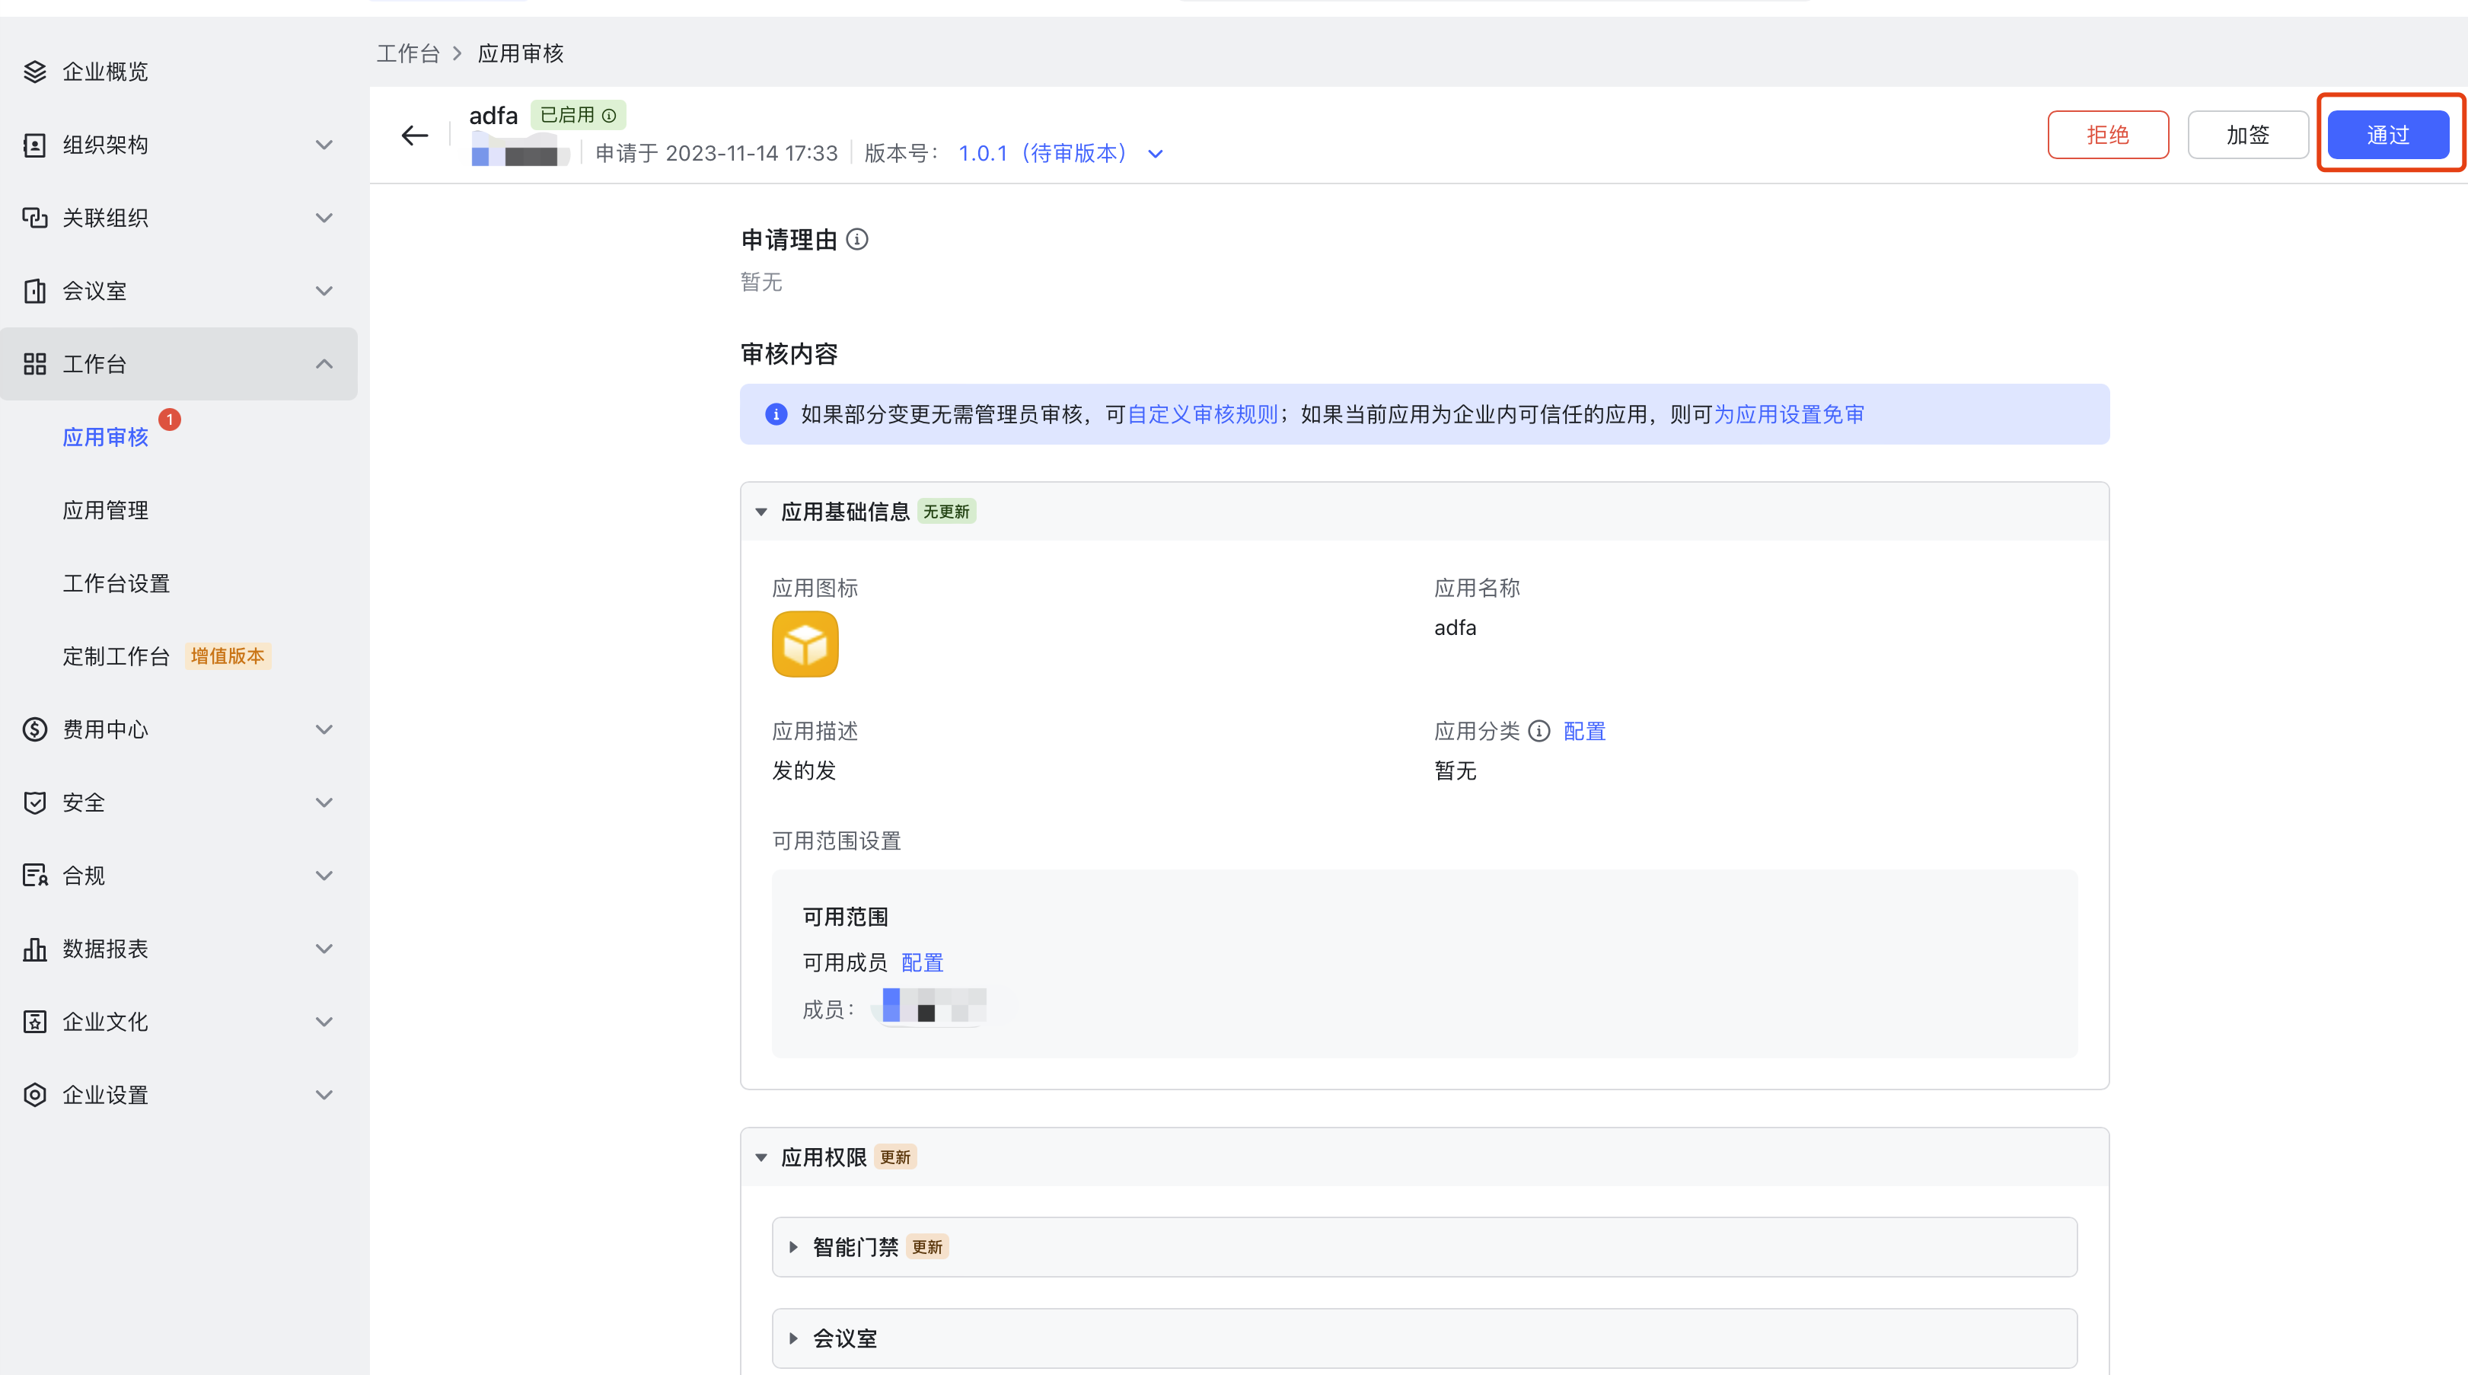The width and height of the screenshot is (2468, 1375).
Task: Open 工作台设置 in sidebar
Action: (x=116, y=583)
